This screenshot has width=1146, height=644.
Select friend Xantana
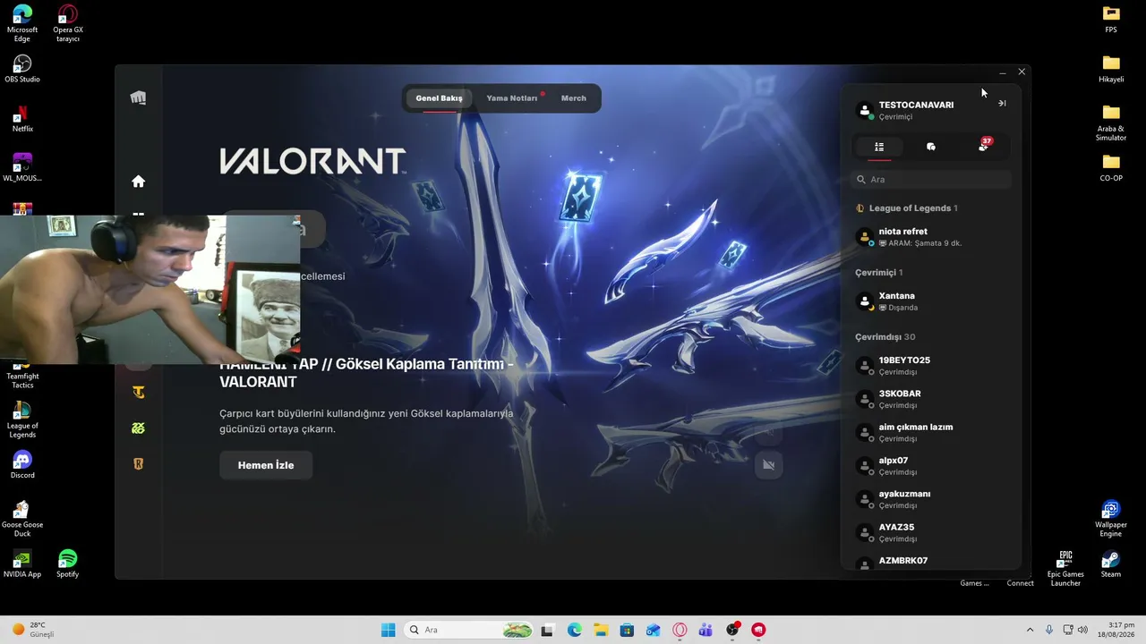click(x=931, y=301)
